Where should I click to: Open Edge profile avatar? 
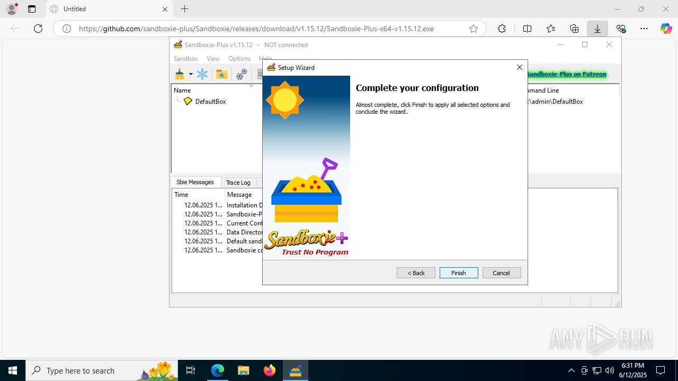coord(12,9)
